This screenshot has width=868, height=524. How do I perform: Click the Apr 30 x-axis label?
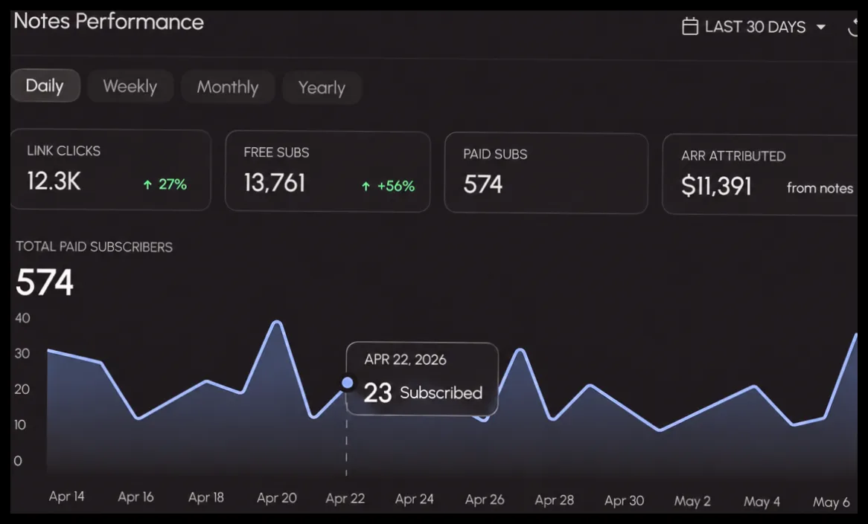(624, 501)
